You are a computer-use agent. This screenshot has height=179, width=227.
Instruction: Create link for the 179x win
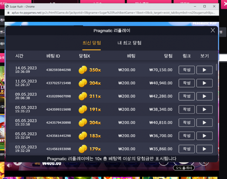pyautogui.click(x=186, y=149)
